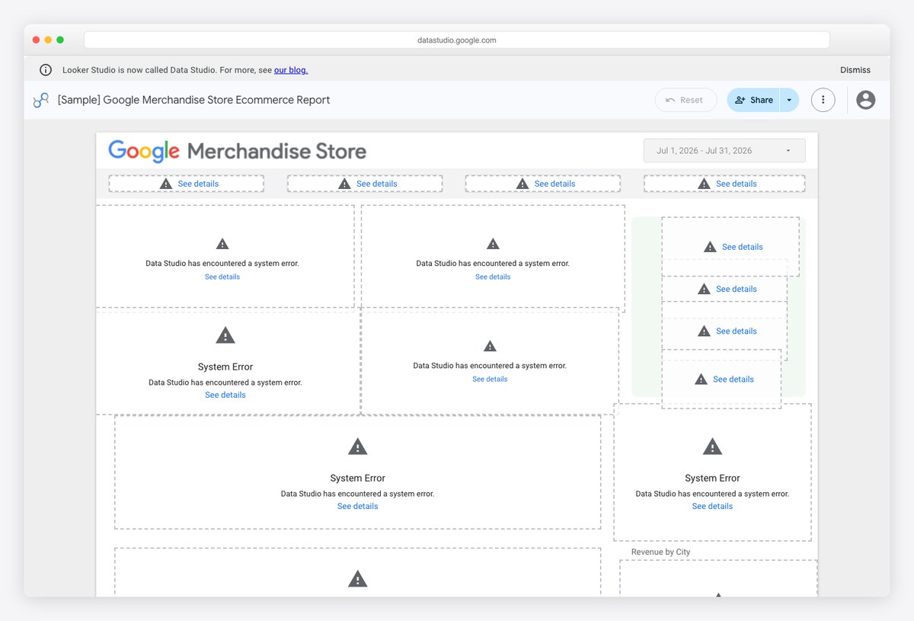The image size is (914, 621).
Task: Click the Share button
Action: pyautogui.click(x=753, y=100)
